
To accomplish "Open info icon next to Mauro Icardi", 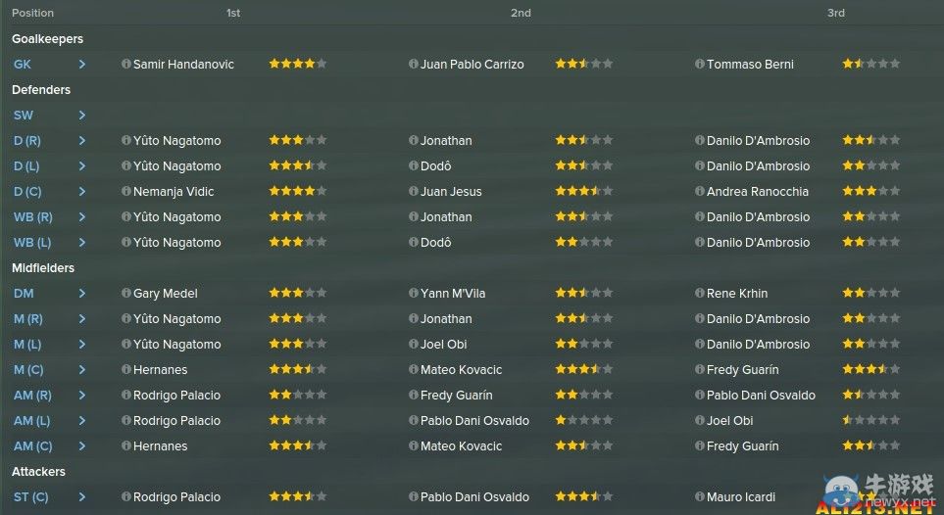I will tap(700, 497).
